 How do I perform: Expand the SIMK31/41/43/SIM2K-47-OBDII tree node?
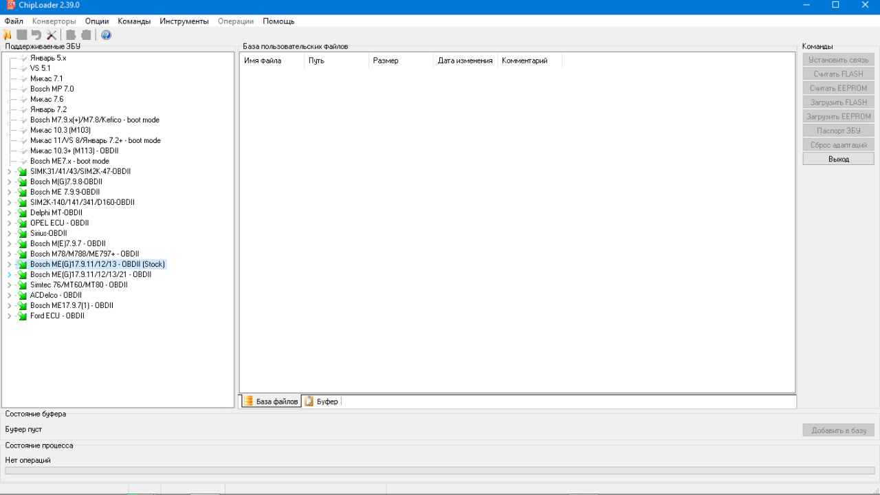pos(10,172)
